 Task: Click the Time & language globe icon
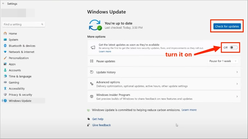(x=5, y=76)
